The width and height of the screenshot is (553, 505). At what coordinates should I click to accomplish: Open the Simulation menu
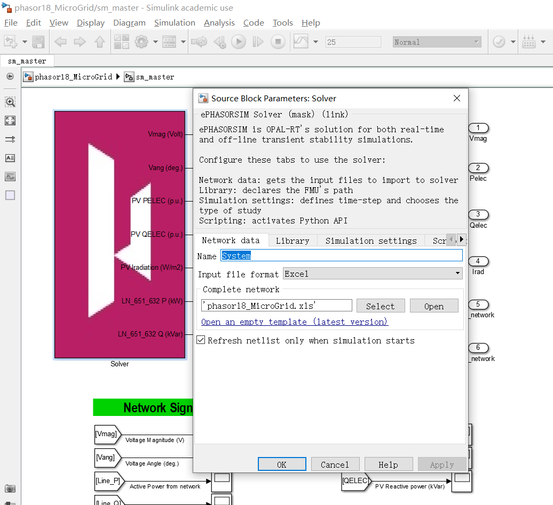[x=175, y=23]
